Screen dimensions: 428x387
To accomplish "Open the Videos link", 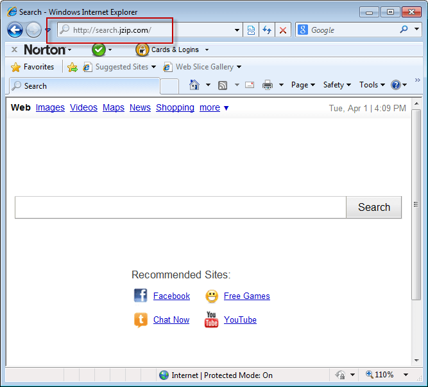I will coord(83,107).
